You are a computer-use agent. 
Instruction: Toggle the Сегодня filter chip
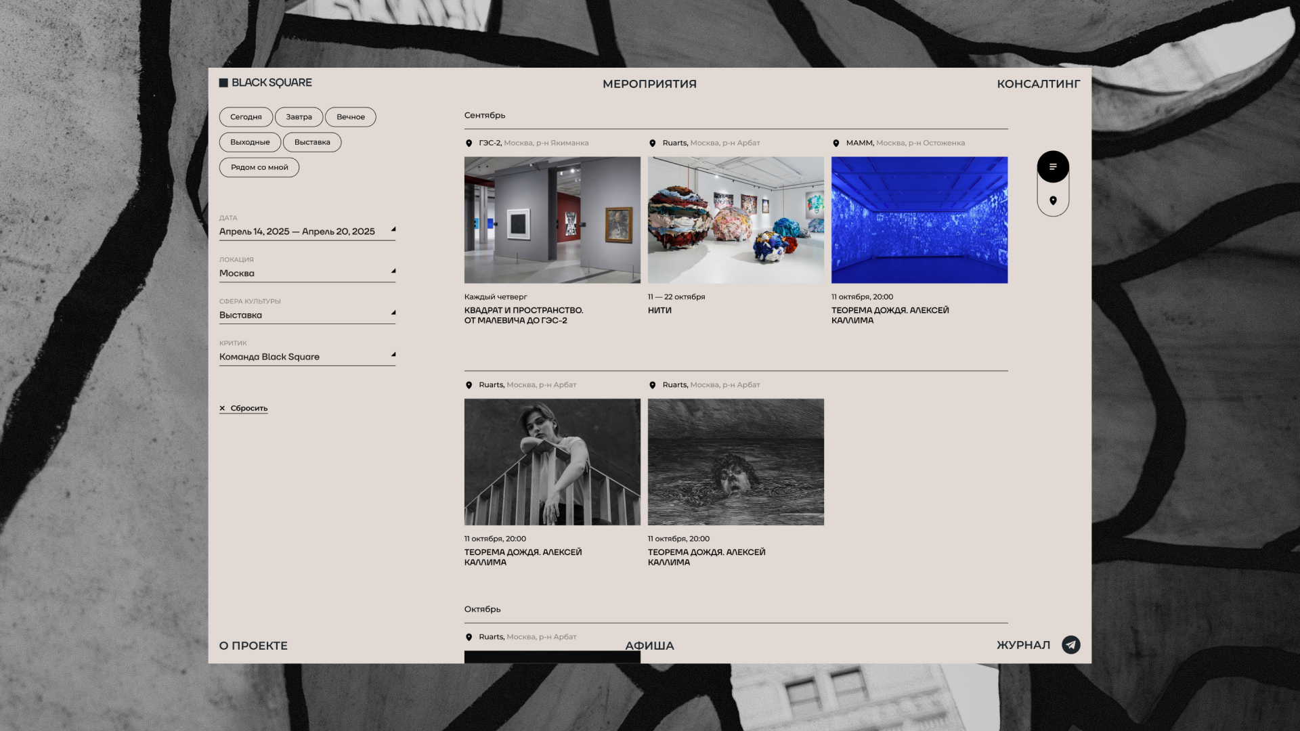[246, 117]
